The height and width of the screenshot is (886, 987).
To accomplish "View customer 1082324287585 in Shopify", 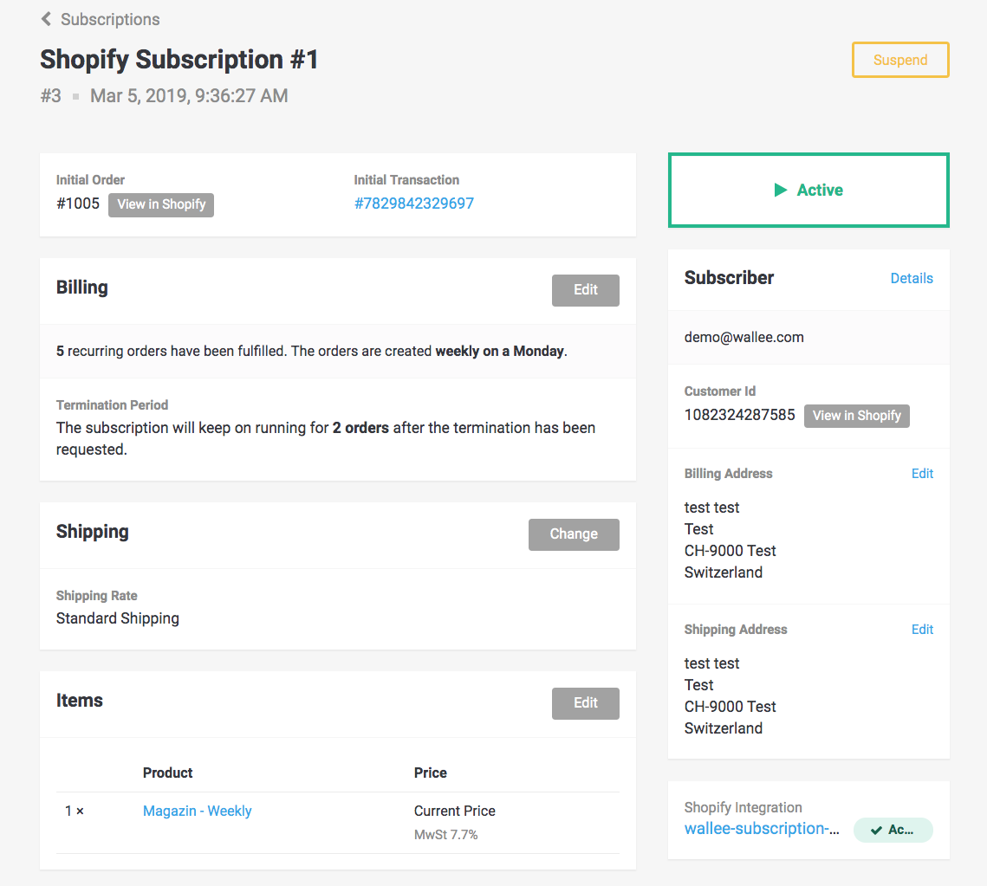I will click(x=856, y=416).
